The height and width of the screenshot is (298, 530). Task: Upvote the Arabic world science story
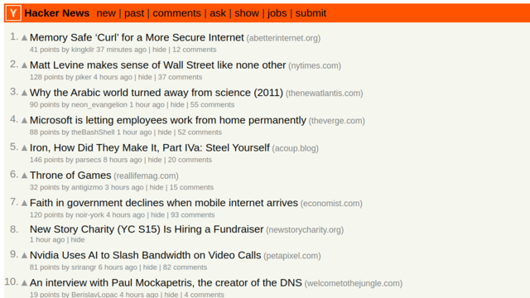[24, 93]
